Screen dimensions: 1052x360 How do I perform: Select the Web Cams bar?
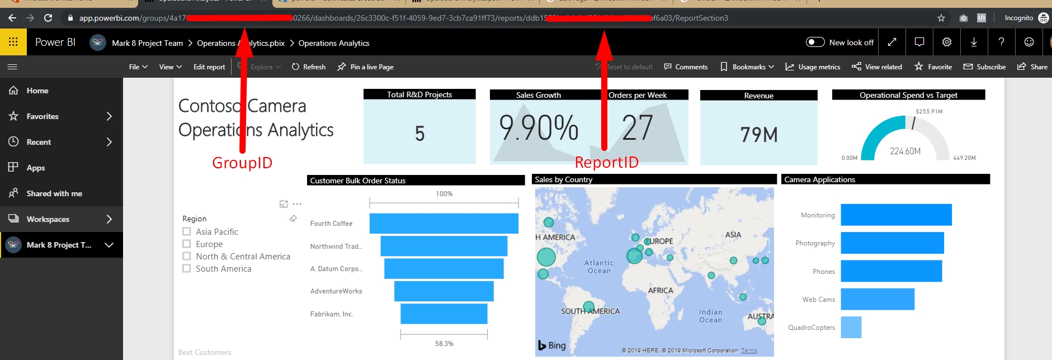(878, 299)
